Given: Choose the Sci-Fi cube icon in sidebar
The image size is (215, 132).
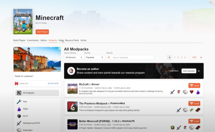Looking at the screenshot, I should pyautogui.click(x=19, y=116).
